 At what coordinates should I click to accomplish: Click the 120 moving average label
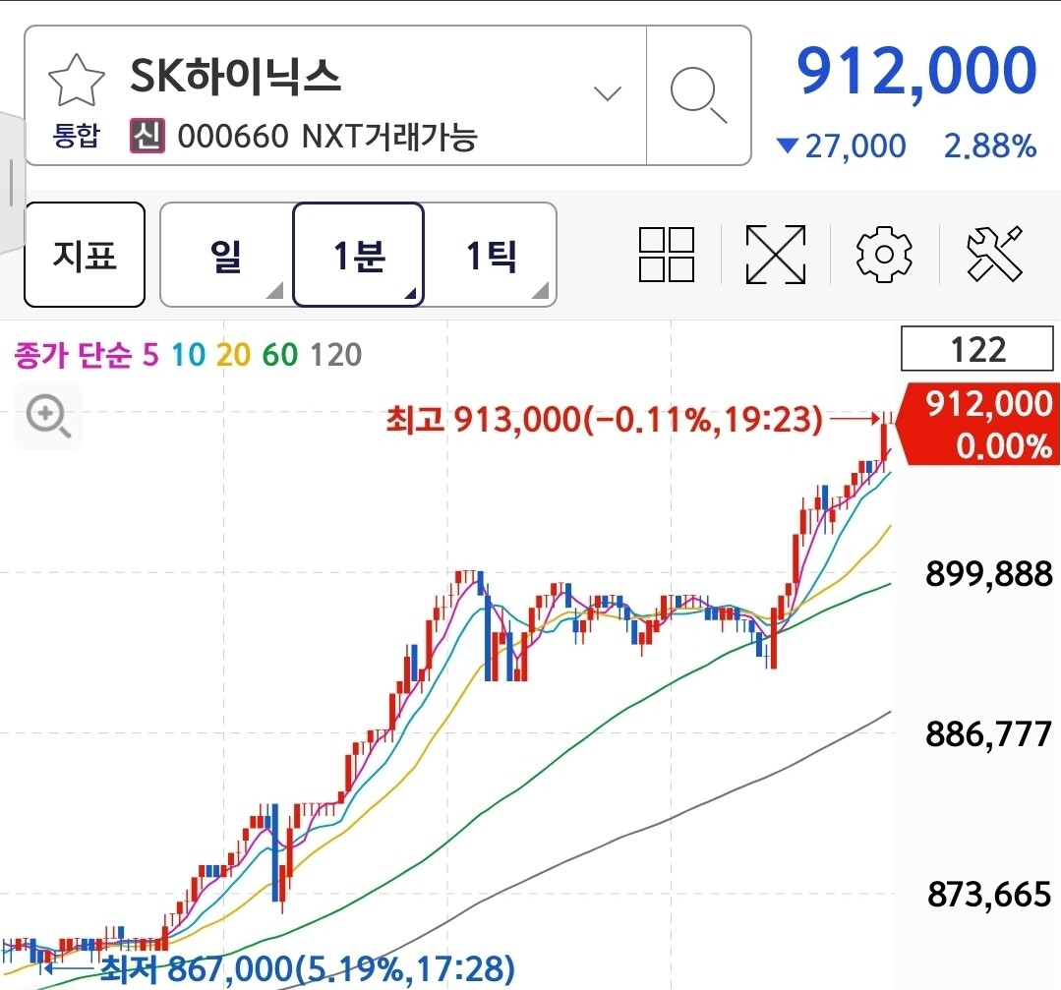click(335, 355)
